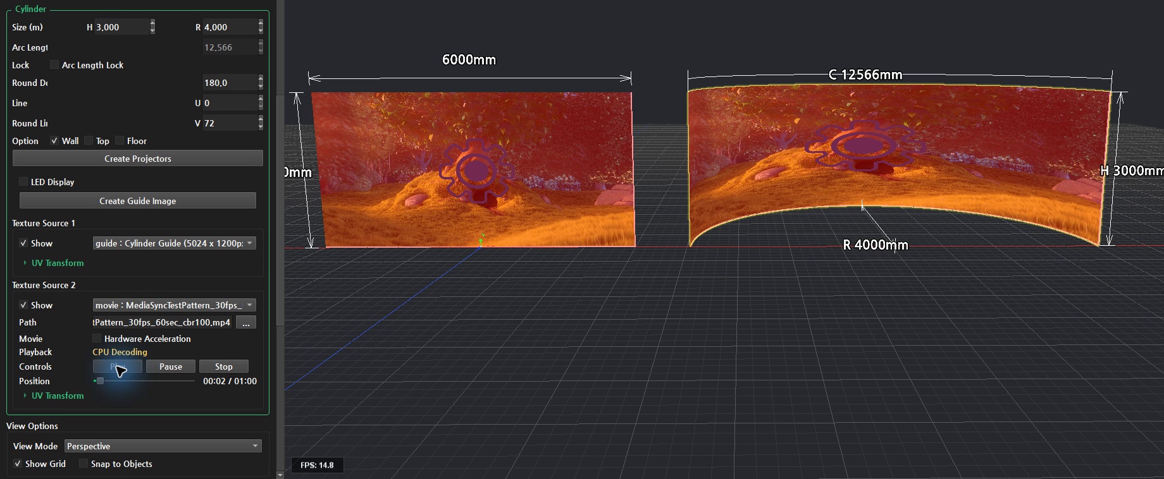Enable the Floor option checkbox
This screenshot has height=479, width=1164.
tap(120, 140)
